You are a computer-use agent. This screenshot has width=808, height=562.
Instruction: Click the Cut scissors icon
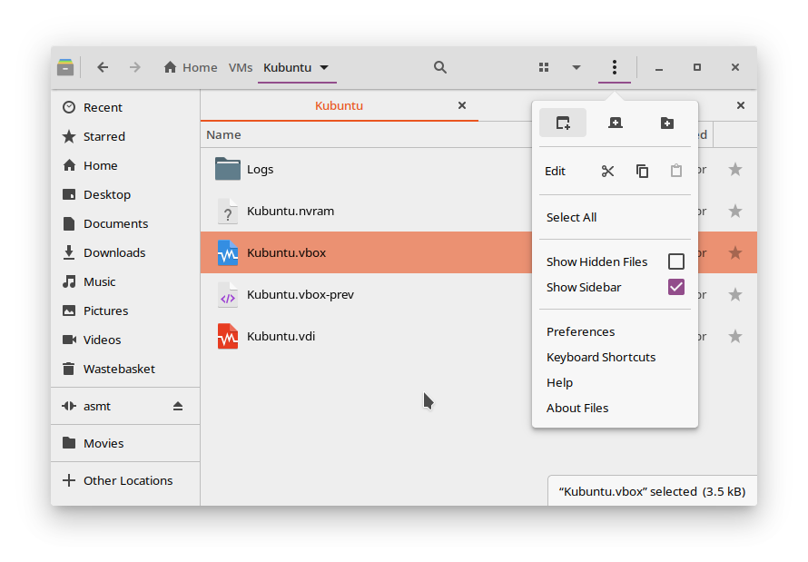pyautogui.click(x=607, y=171)
